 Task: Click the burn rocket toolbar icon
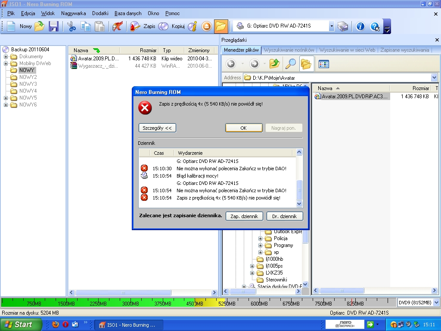click(117, 26)
